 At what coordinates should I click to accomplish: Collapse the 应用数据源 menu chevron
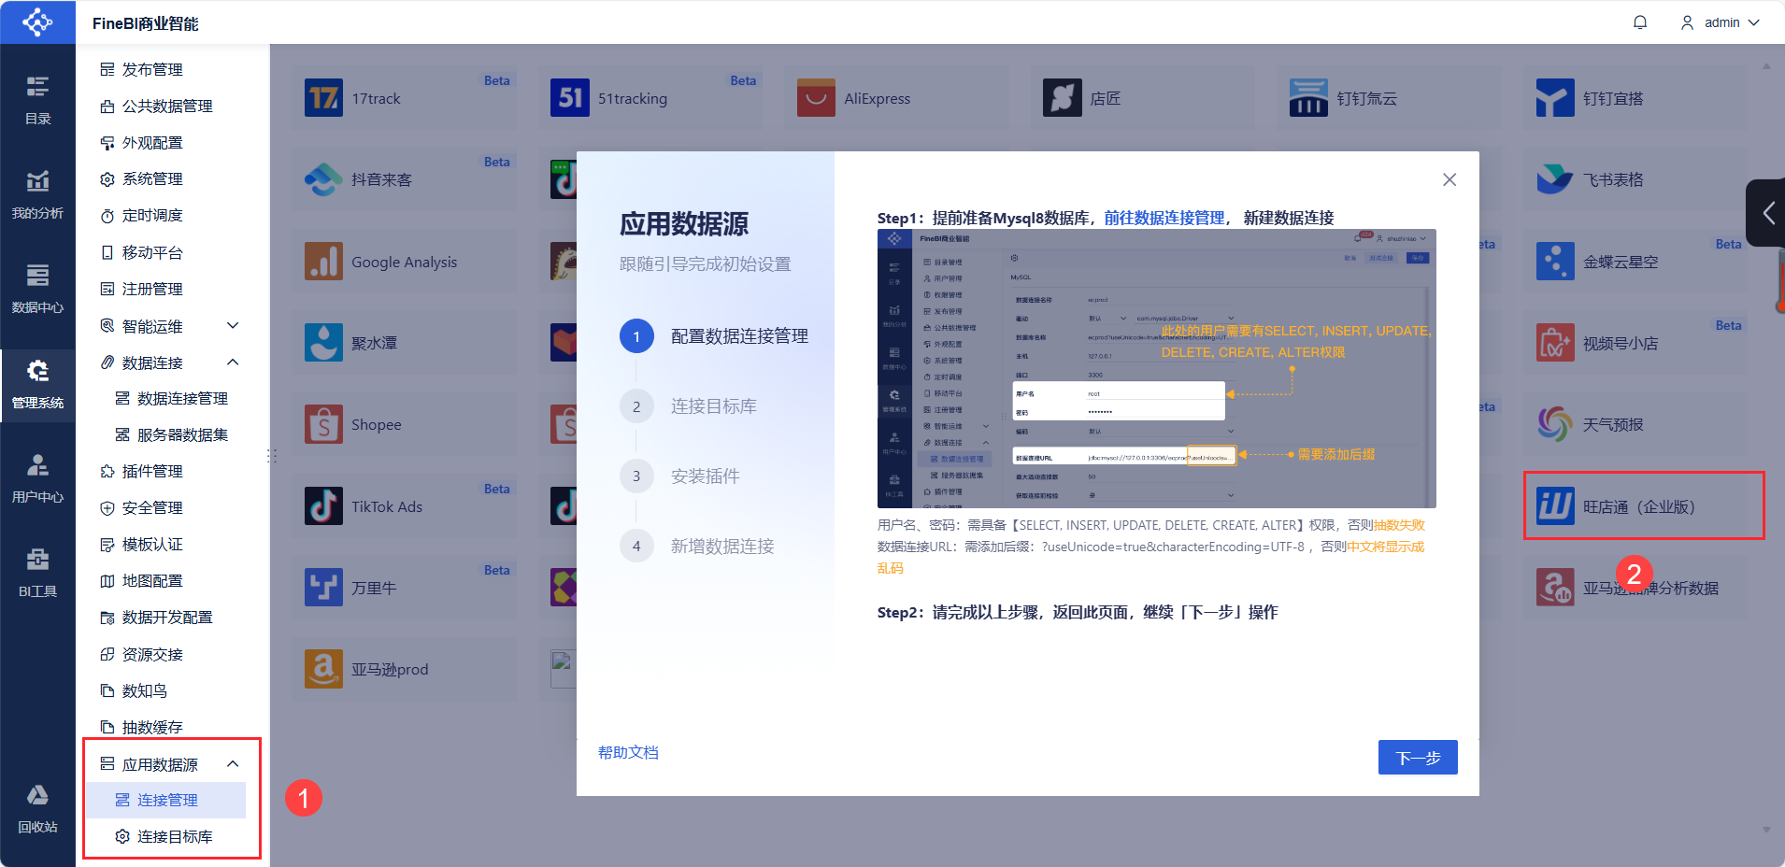[234, 764]
